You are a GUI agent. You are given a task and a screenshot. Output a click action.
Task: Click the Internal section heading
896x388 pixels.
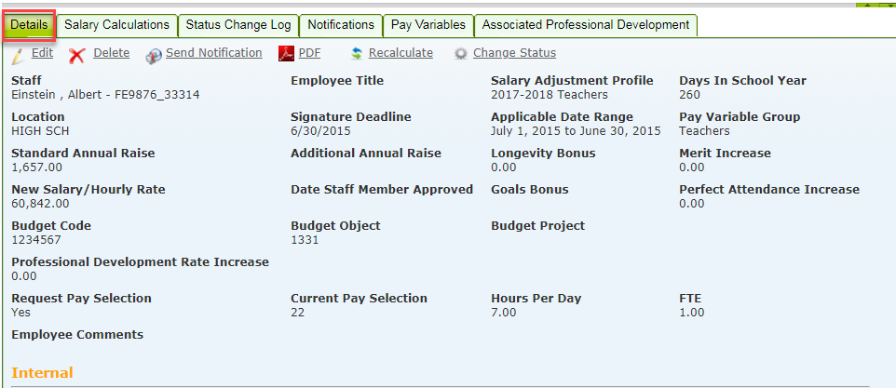(x=42, y=372)
